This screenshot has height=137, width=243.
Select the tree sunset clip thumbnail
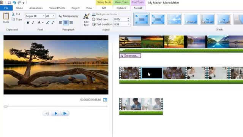tap(130, 41)
